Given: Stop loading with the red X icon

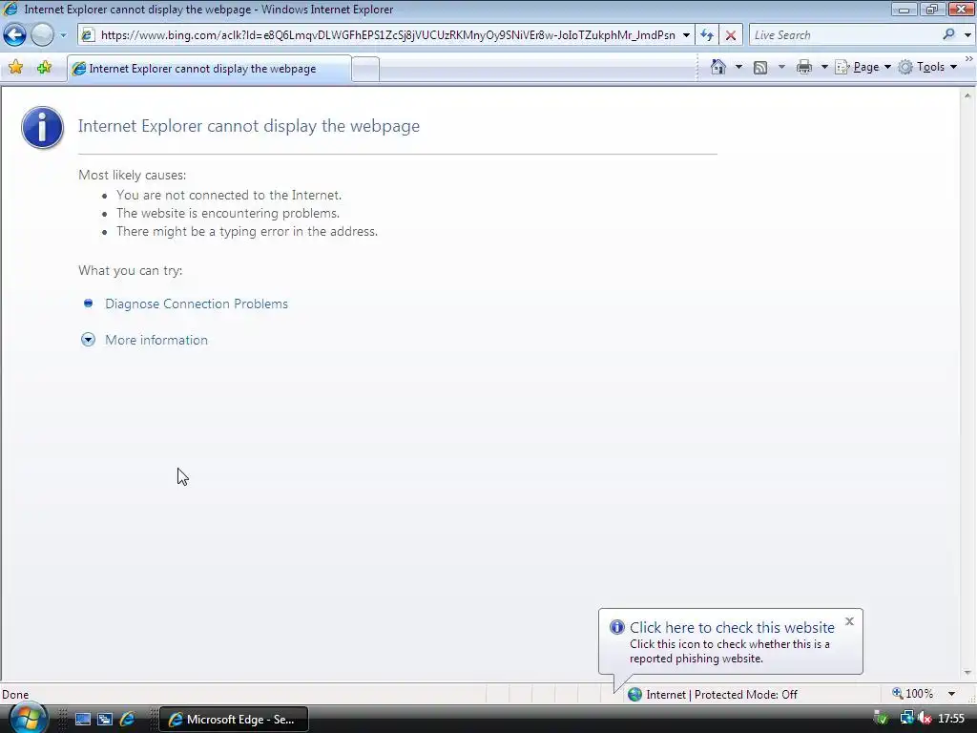Looking at the screenshot, I should point(731,35).
